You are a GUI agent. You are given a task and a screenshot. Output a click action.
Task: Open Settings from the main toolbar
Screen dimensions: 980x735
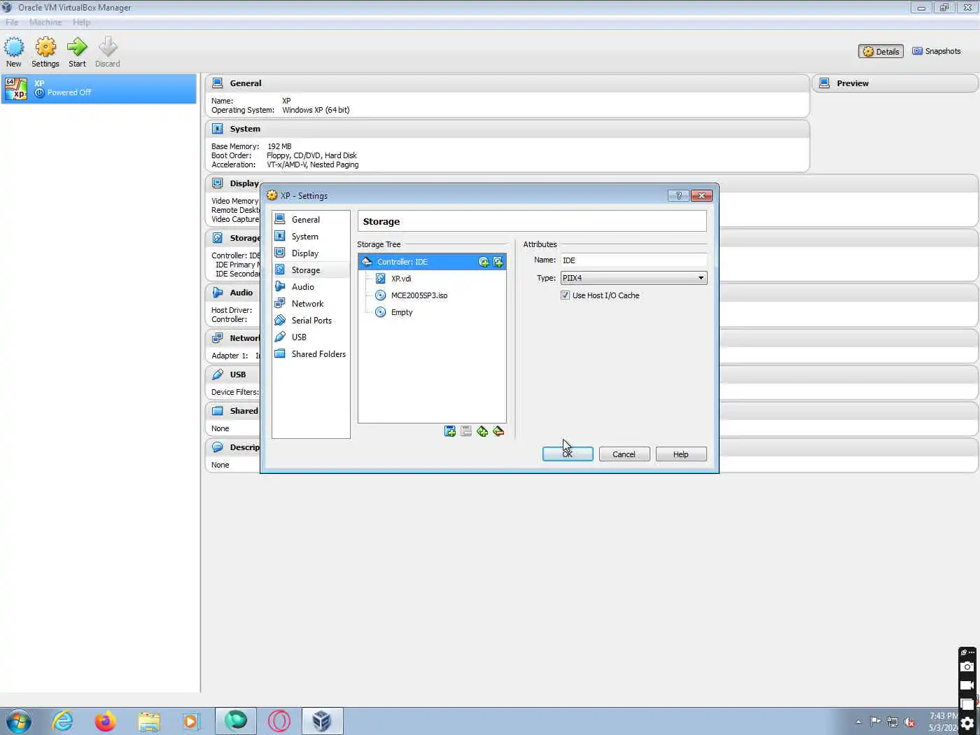click(x=45, y=52)
